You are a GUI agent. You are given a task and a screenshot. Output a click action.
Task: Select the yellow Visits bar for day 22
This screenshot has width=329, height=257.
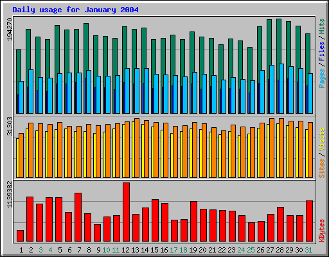click(220, 156)
